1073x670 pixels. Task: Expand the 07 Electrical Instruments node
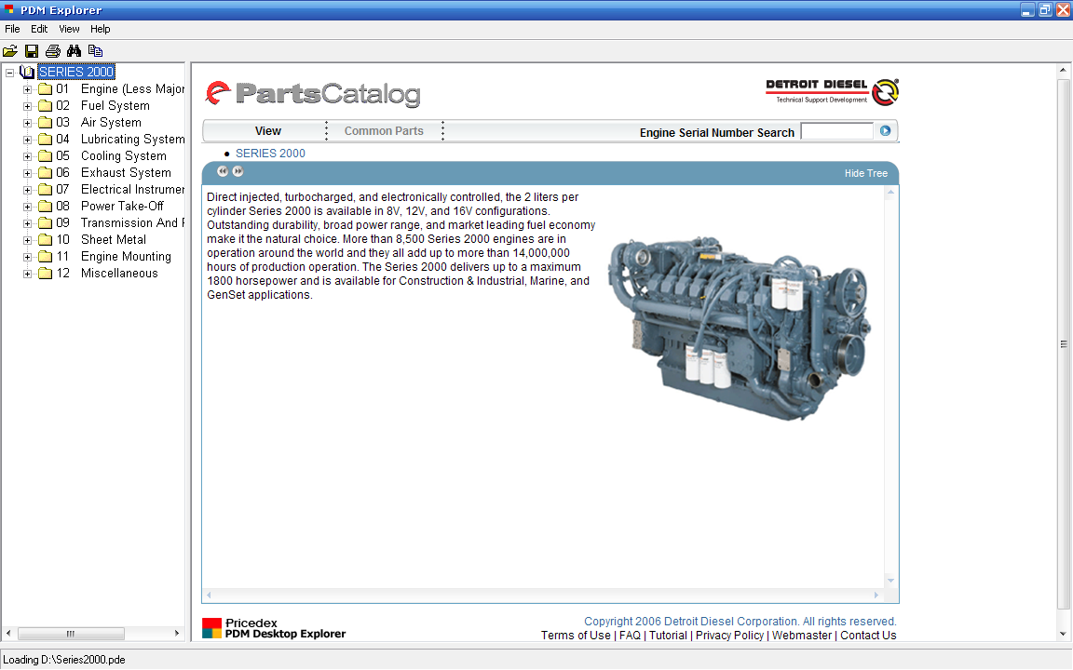(x=27, y=190)
